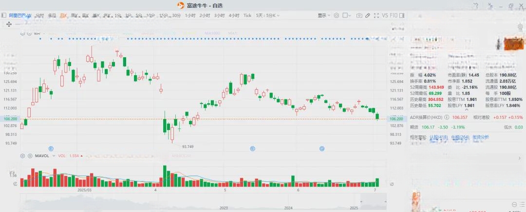The image size is (526, 212).
Task: Click the 阿里巴巴-W stock name
Action: tap(20, 16)
